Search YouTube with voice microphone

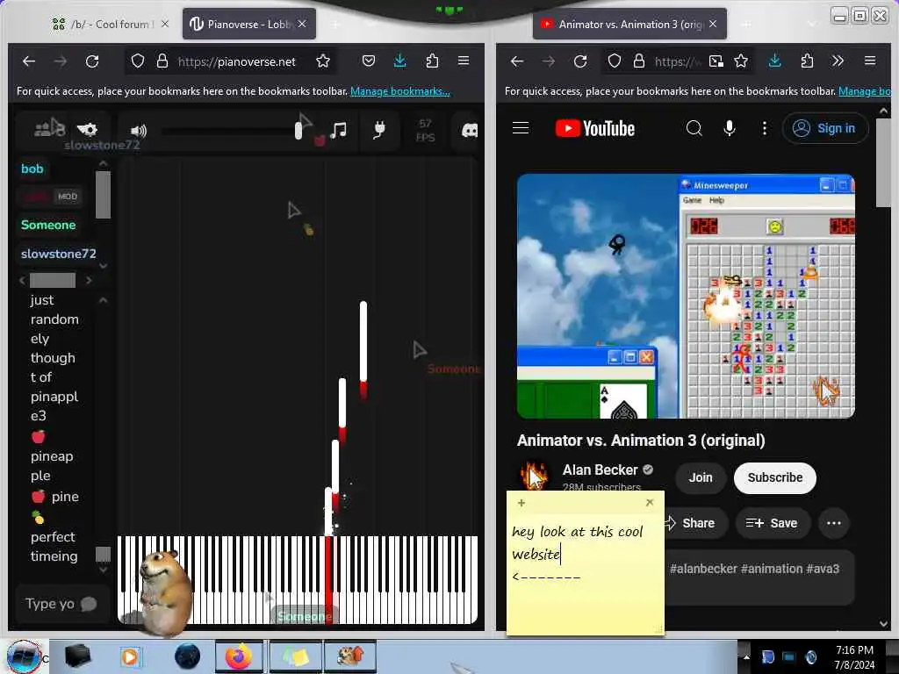click(x=730, y=128)
